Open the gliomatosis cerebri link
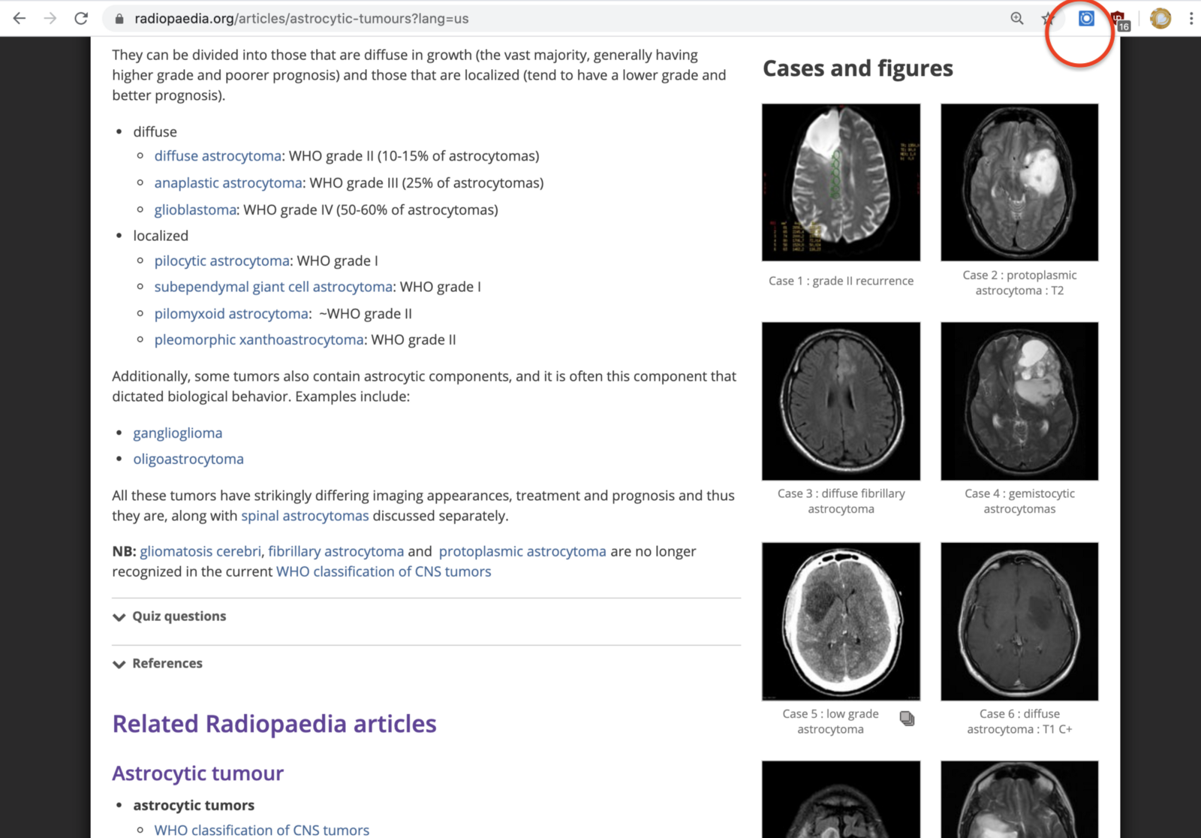1201x838 pixels. (x=200, y=551)
